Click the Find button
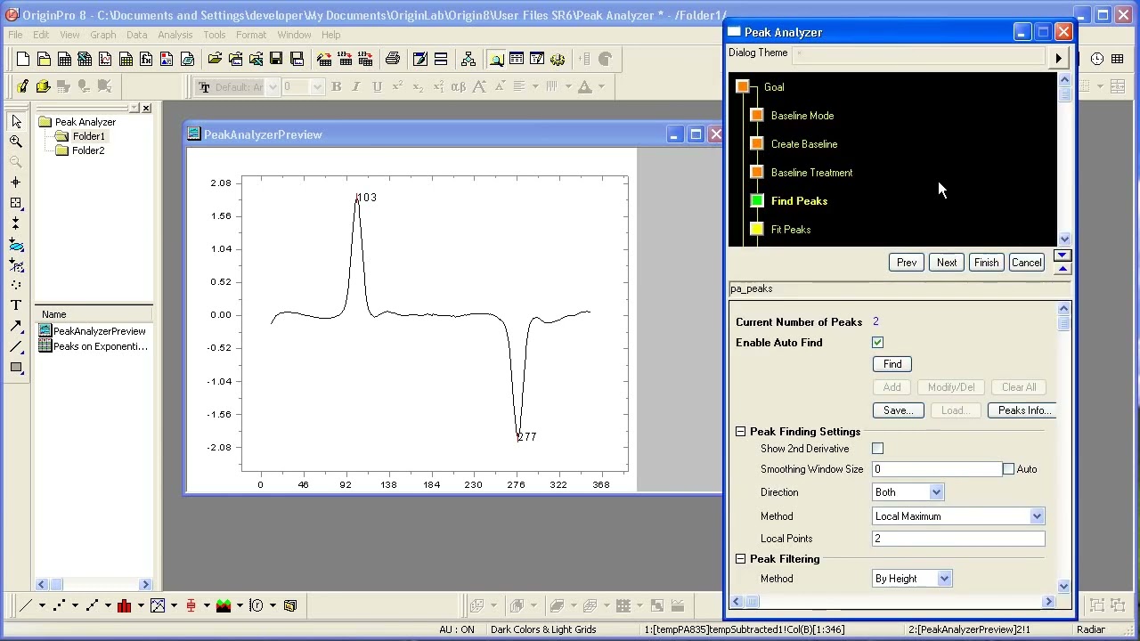 pos(892,364)
